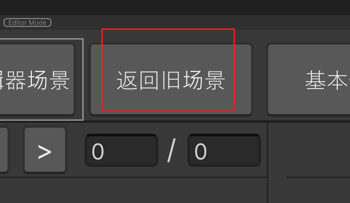
Task: Focus the current index field showing 0
Action: (x=121, y=150)
